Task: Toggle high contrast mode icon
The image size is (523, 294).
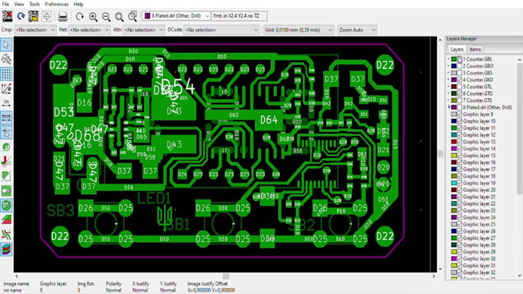Action: [6, 234]
